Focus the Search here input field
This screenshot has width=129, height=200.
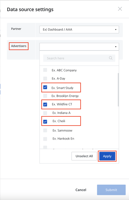79,58
